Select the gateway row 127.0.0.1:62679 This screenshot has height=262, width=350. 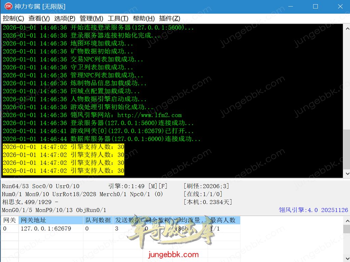point(46,229)
